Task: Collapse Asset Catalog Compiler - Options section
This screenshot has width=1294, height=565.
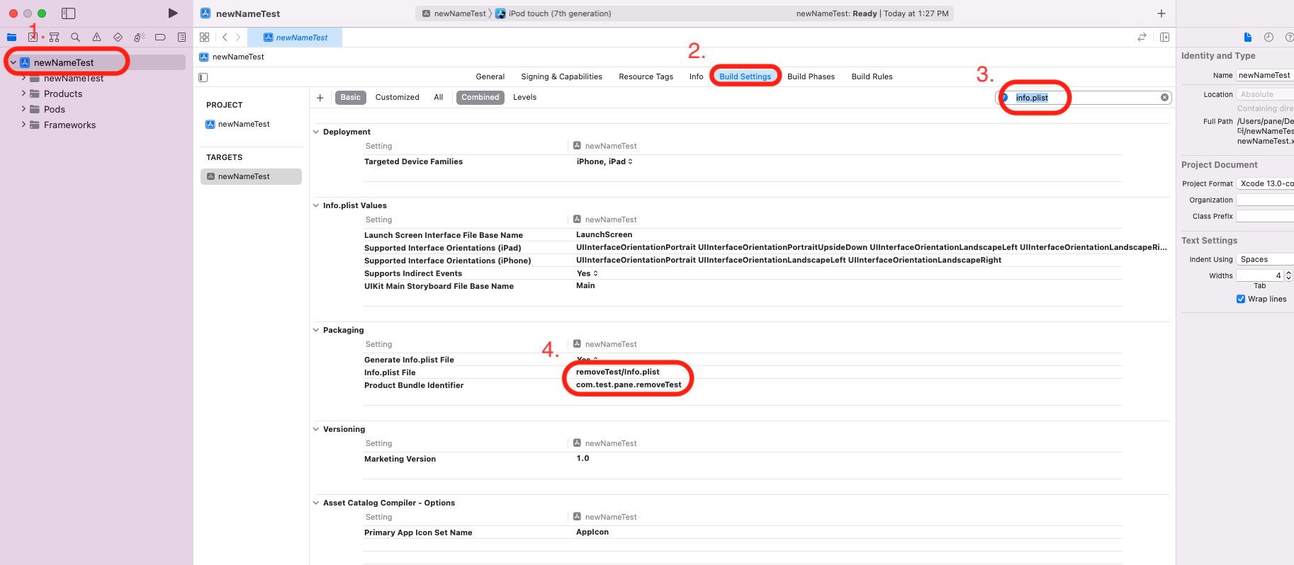Action: coord(316,503)
